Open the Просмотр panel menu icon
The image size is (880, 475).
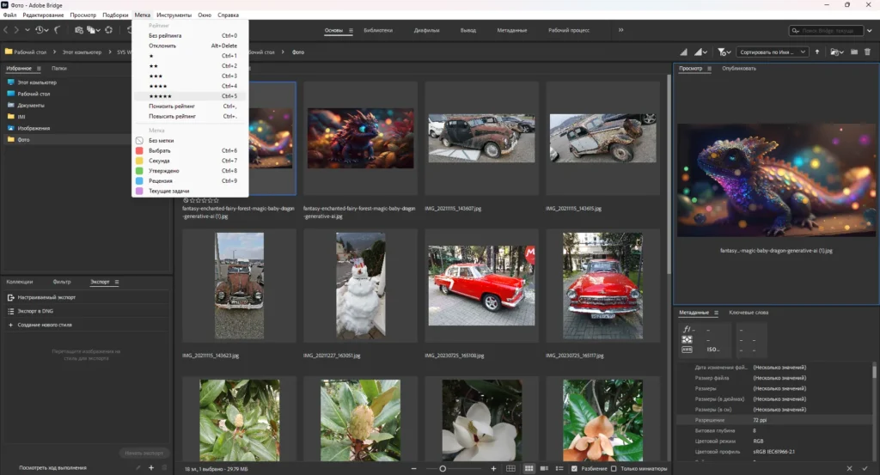coord(709,69)
